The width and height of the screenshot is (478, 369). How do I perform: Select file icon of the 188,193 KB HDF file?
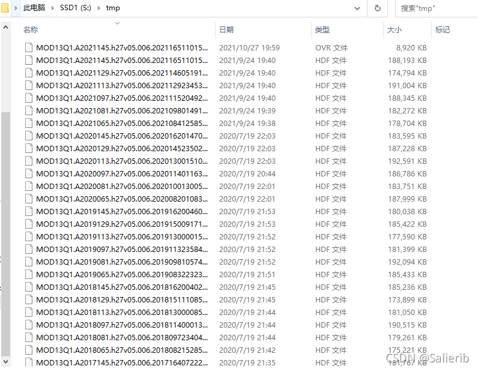29,61
